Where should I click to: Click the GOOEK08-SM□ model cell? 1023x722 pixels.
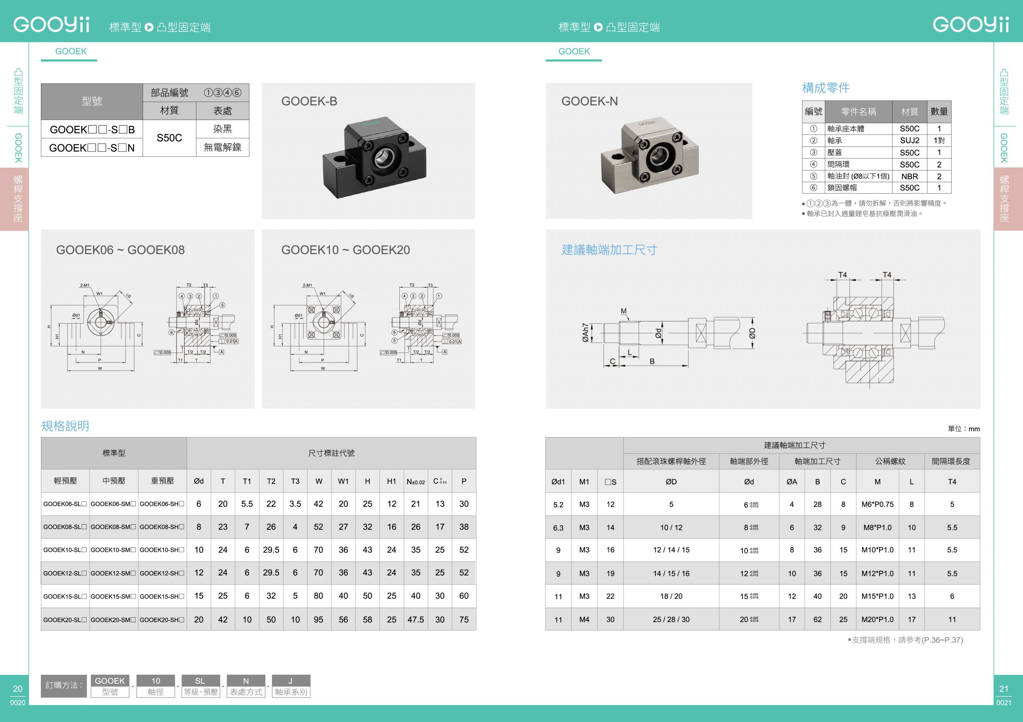113,527
